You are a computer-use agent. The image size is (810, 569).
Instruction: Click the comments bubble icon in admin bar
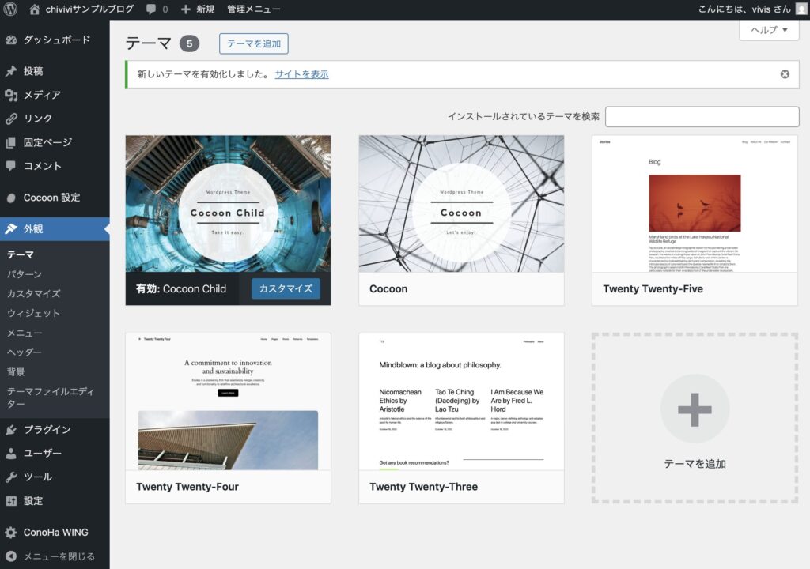pyautogui.click(x=151, y=9)
